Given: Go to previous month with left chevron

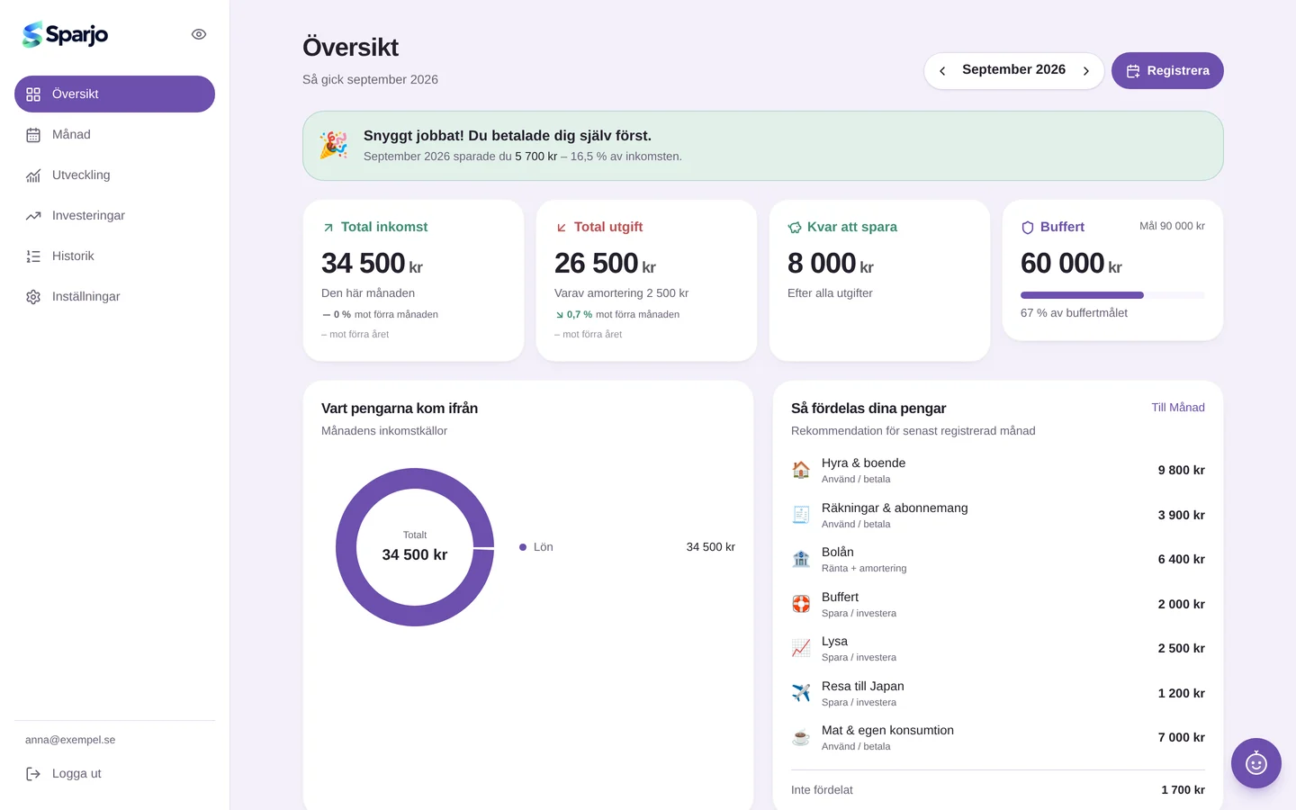Looking at the screenshot, I should coord(942,71).
